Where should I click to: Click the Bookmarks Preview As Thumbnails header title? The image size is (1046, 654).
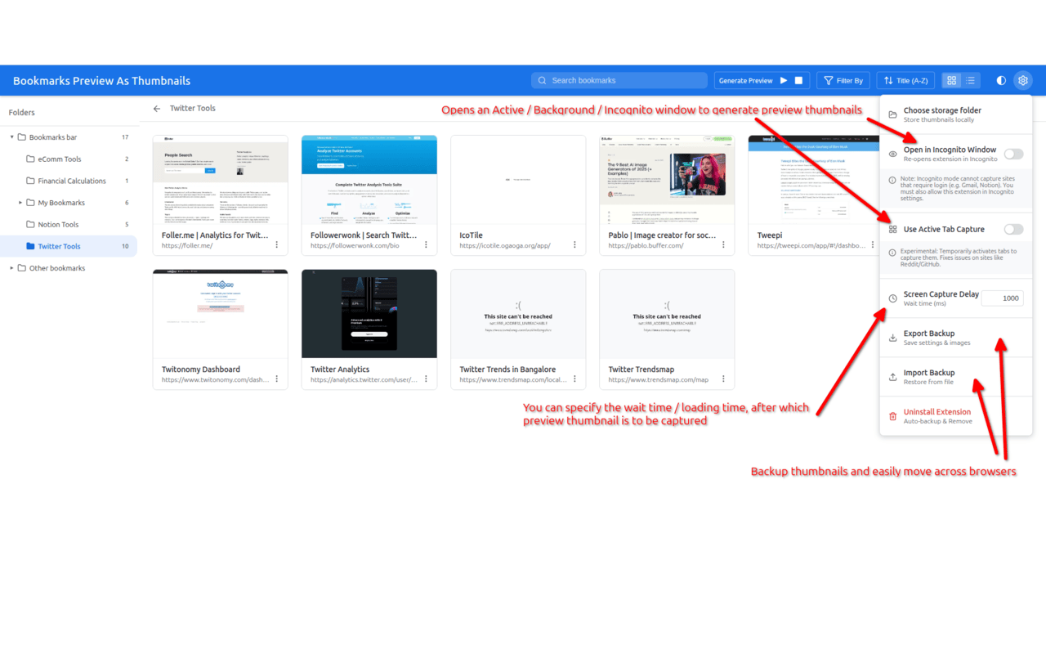101,81
